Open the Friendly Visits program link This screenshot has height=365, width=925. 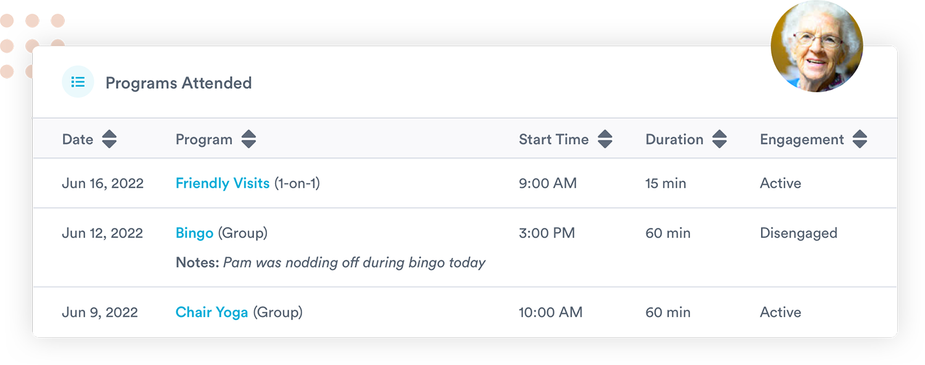click(x=222, y=183)
